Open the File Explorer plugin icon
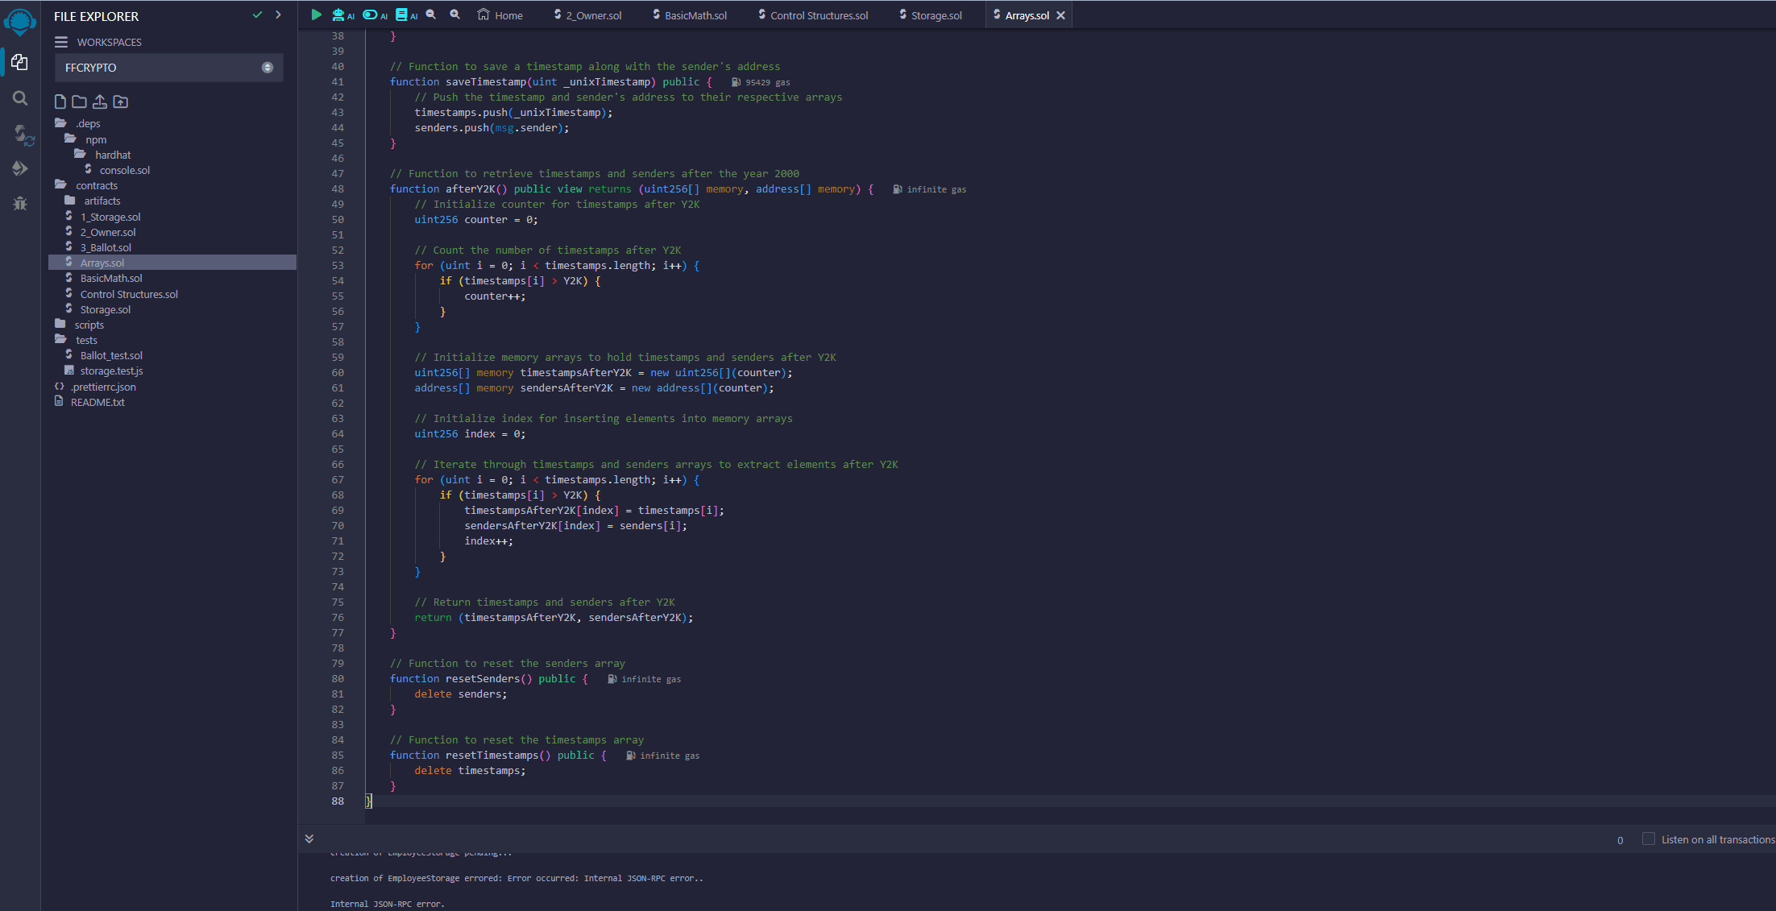This screenshot has height=911, width=1776. [20, 62]
